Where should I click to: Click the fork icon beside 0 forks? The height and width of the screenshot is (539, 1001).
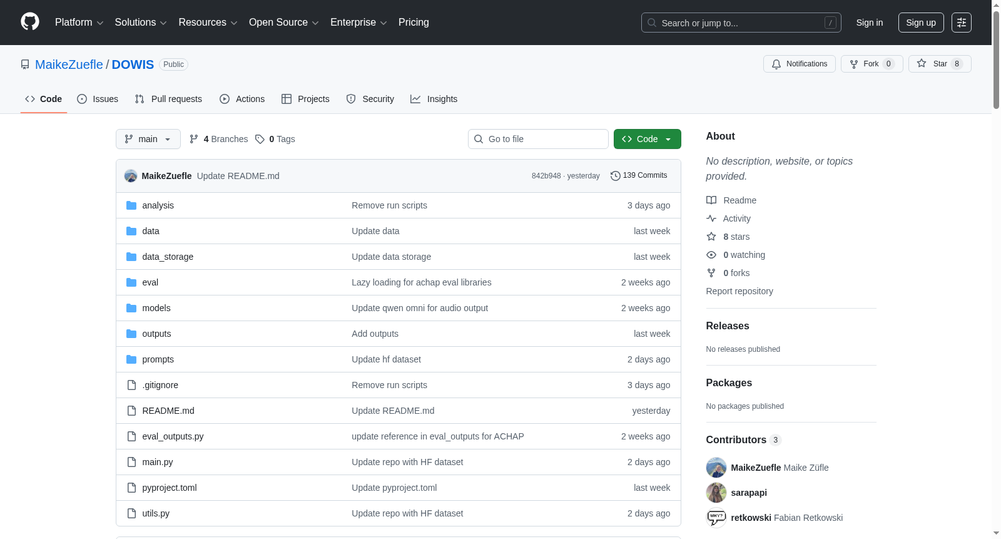click(x=711, y=273)
